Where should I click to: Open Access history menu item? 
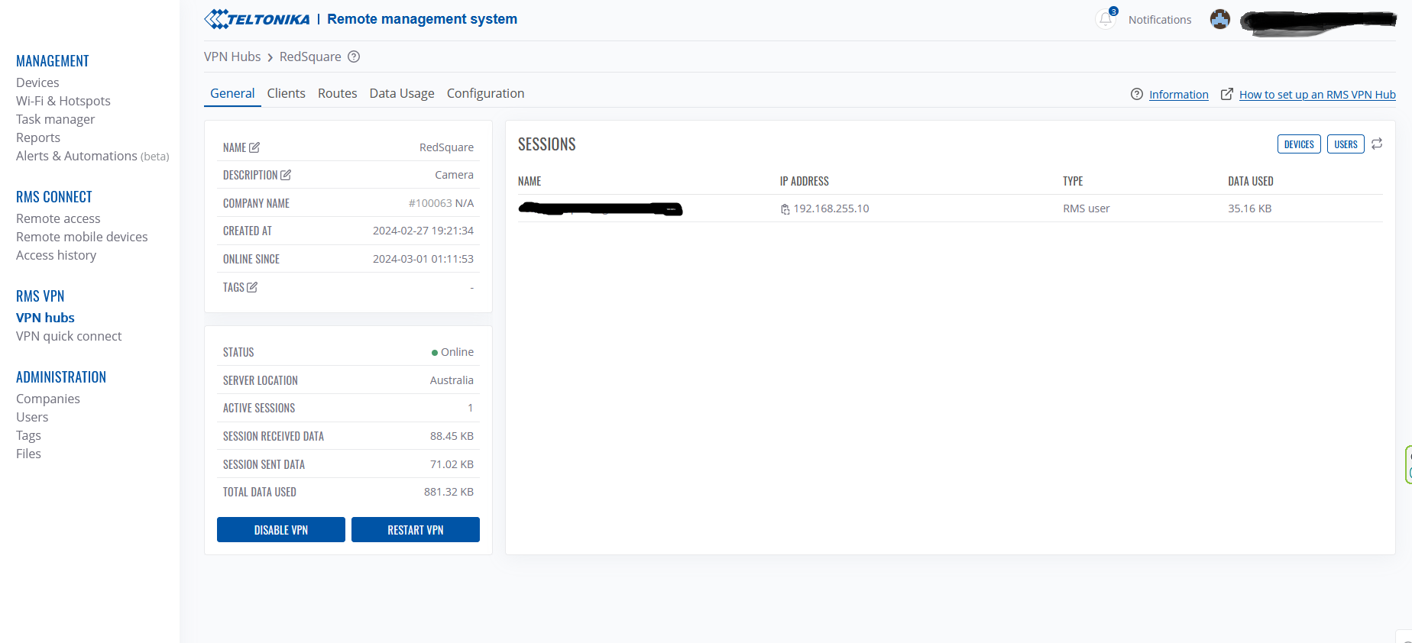57,255
